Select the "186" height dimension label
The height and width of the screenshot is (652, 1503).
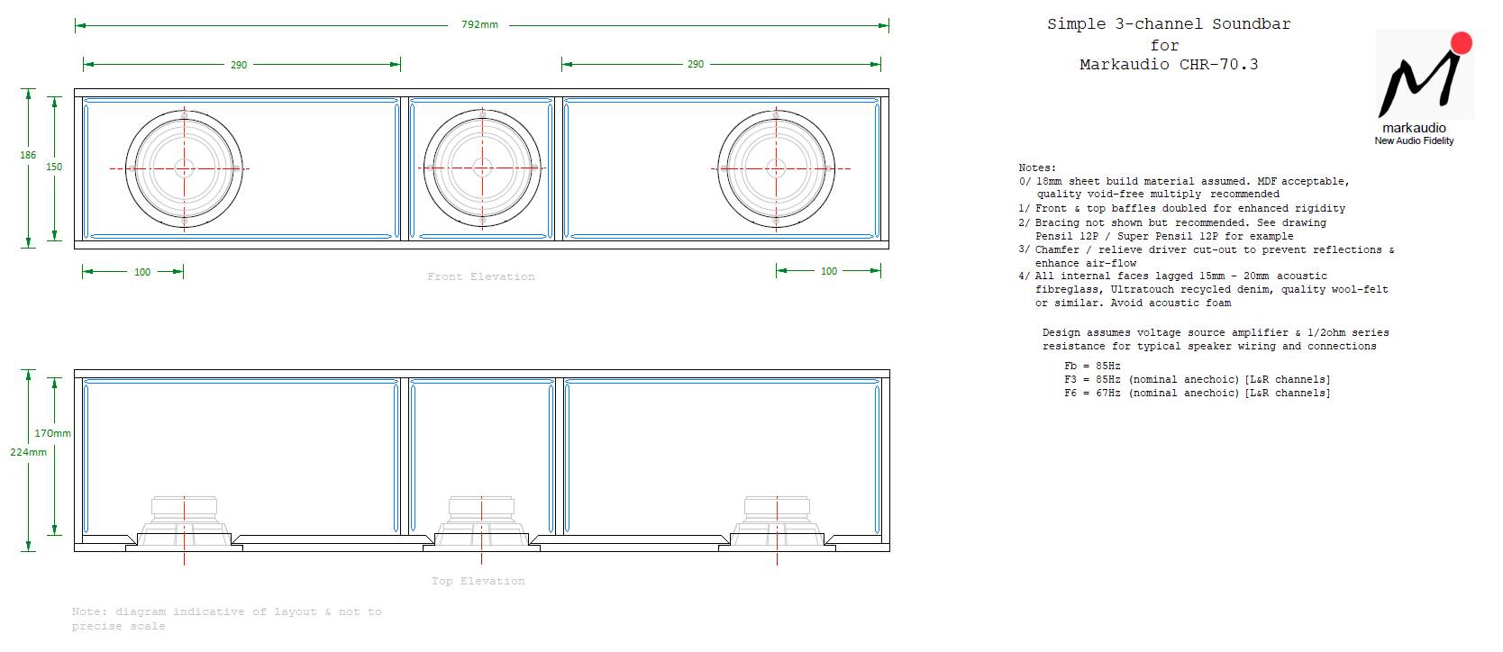click(28, 155)
